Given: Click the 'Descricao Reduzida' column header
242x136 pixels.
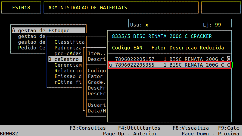Looking at the screenshot, I should [x=197, y=48].
